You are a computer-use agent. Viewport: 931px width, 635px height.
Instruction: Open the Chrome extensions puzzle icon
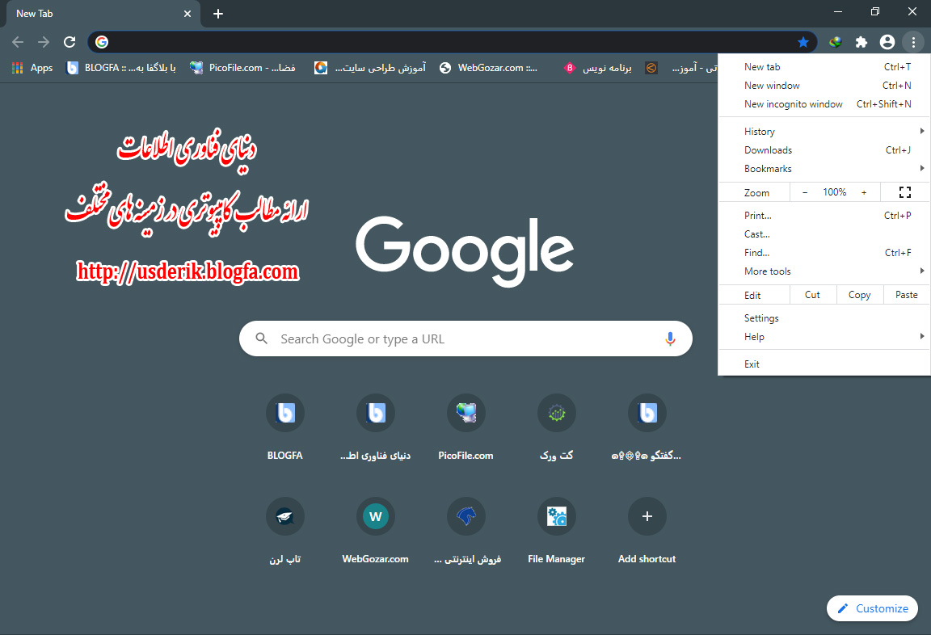[x=861, y=41]
